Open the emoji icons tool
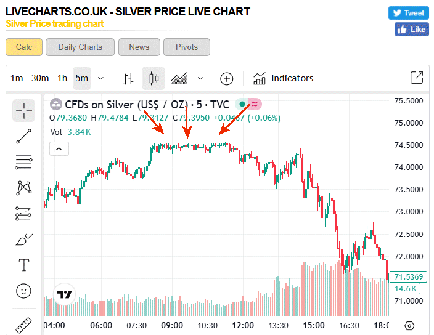This screenshot has width=434, height=335. tap(24, 291)
